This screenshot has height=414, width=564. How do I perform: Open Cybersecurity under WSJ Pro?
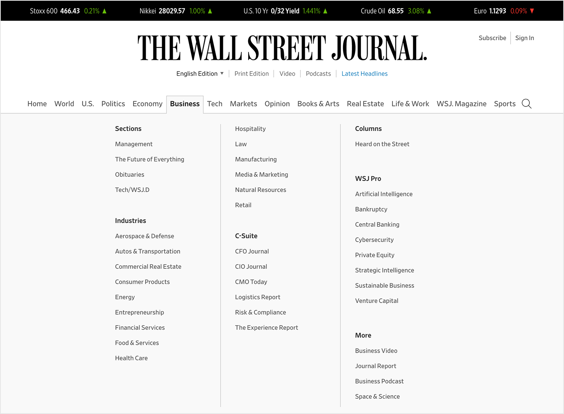374,240
